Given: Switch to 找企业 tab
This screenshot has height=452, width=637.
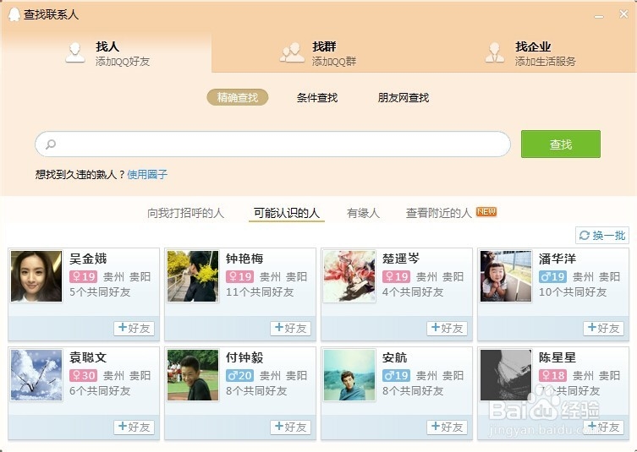Looking at the screenshot, I should pos(530,53).
